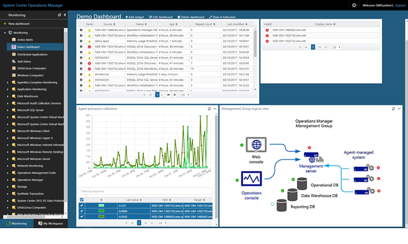Sort health grid by Display name header

(x=325, y=24)
